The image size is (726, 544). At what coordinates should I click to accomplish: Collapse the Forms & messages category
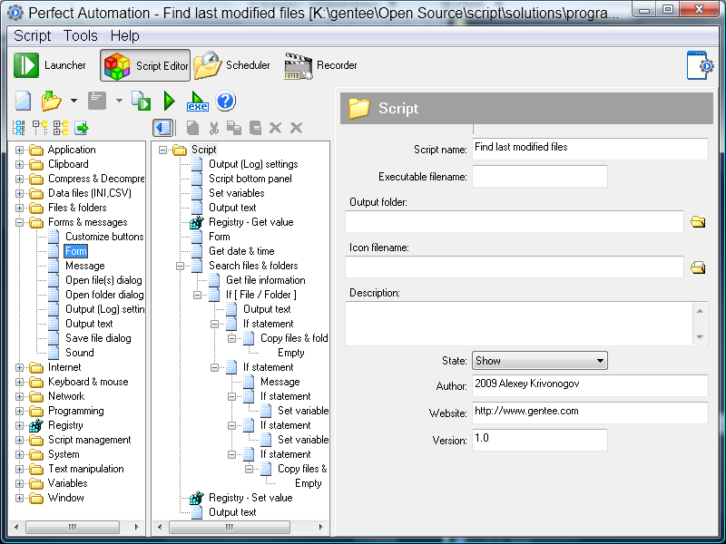20,222
